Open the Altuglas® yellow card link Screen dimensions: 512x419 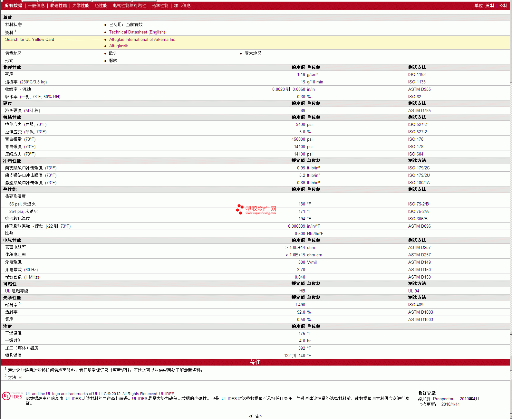tap(118, 46)
